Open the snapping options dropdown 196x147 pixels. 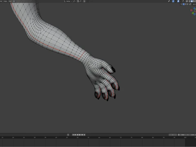coord(80,1)
